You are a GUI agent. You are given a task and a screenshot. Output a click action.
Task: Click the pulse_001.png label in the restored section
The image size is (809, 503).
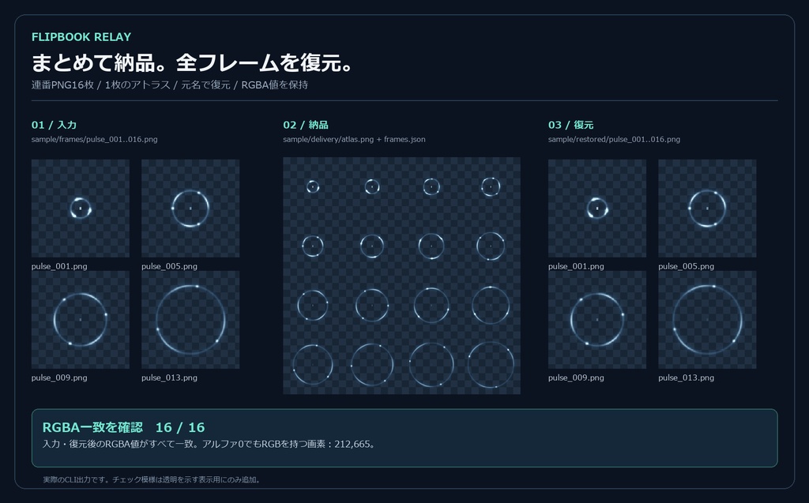[x=576, y=266]
